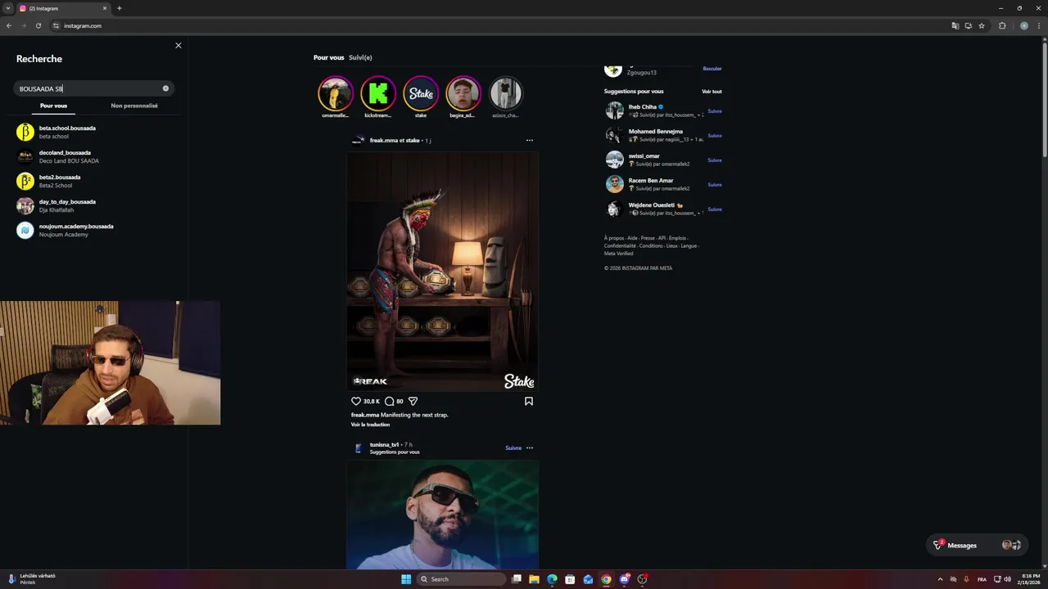The height and width of the screenshot is (589, 1048).
Task: Click Voir tout suggestions link
Action: click(711, 92)
